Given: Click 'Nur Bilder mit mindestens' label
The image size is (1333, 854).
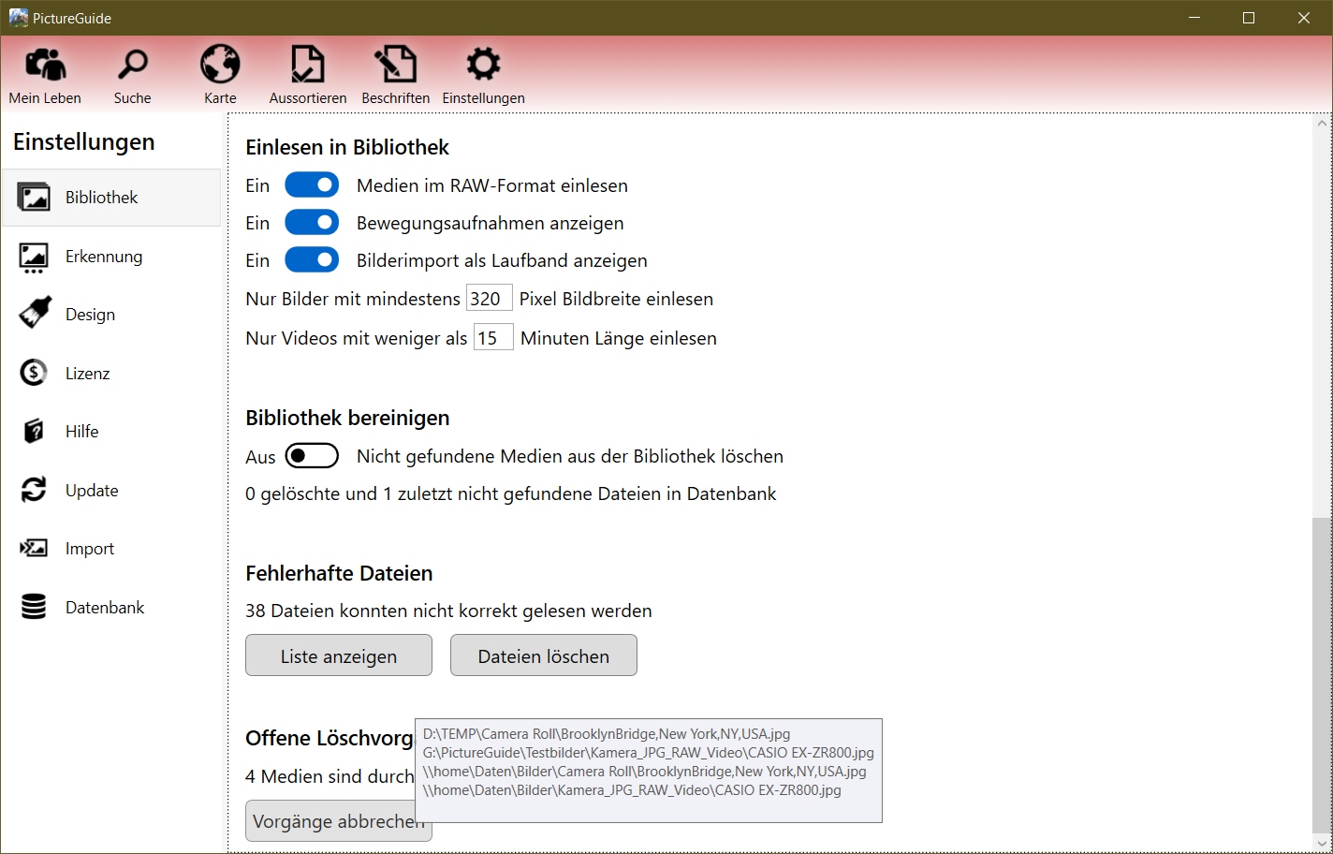Looking at the screenshot, I should 353,299.
